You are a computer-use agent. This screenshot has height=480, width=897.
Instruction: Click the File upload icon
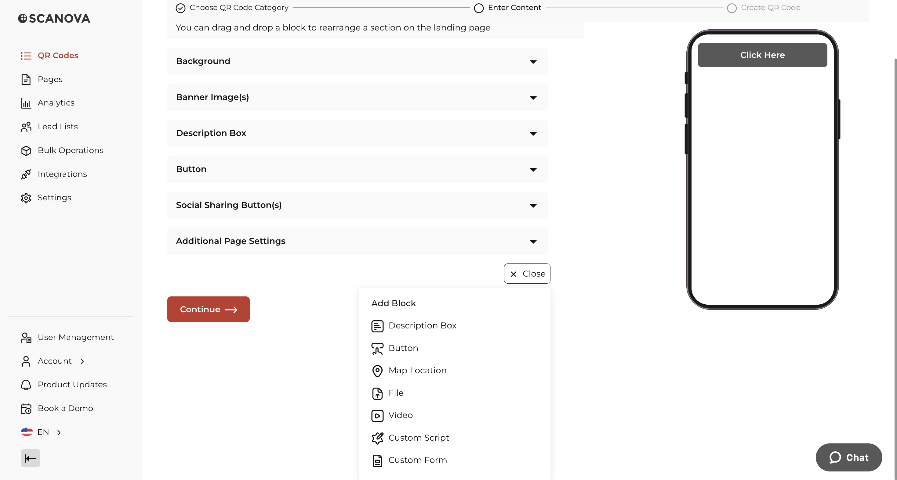[377, 393]
